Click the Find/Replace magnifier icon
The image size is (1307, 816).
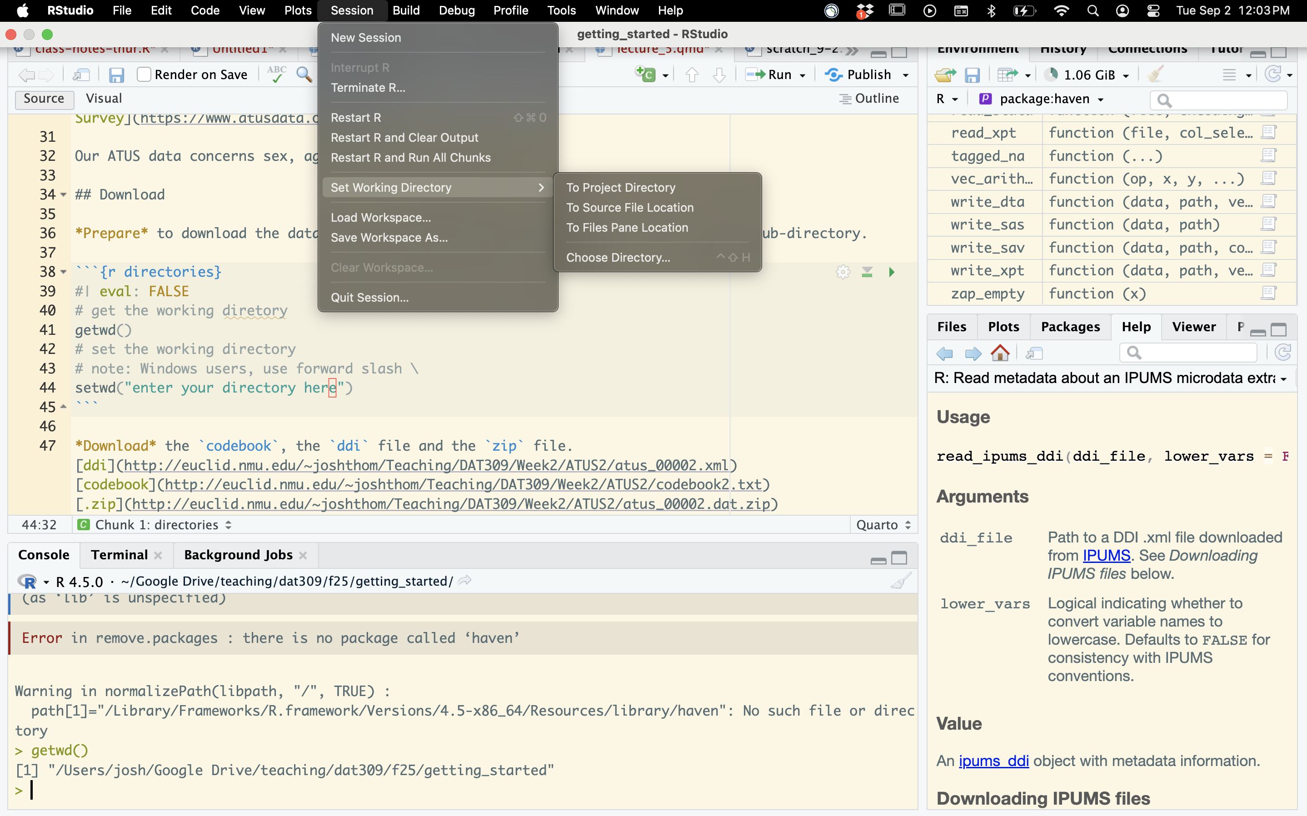[x=304, y=75]
